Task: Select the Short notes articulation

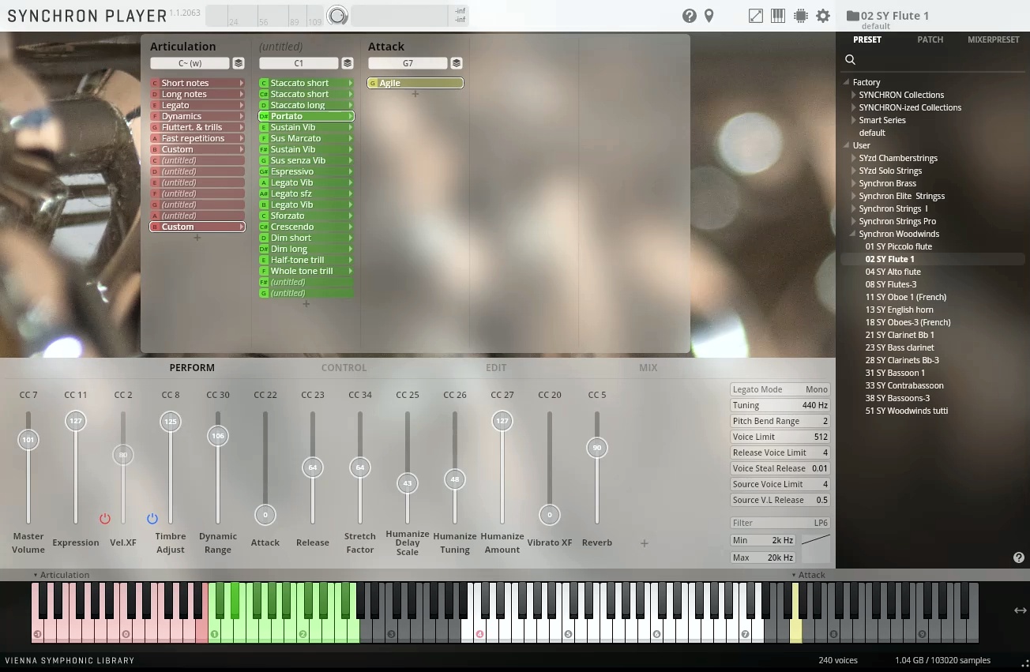Action: [x=197, y=83]
